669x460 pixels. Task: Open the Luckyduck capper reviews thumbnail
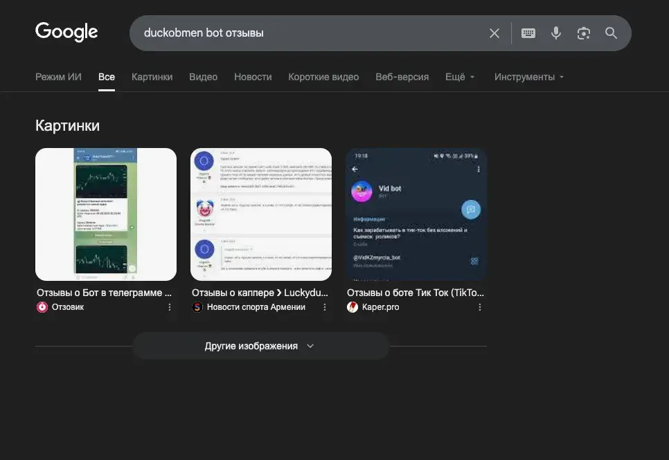tap(261, 214)
